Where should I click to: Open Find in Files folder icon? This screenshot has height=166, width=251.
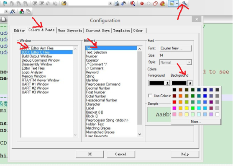(x=64, y=3)
